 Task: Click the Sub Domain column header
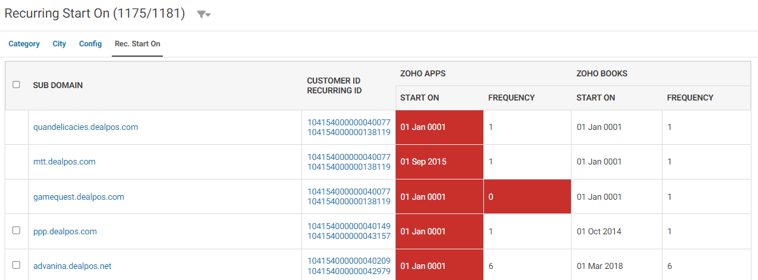click(x=58, y=86)
